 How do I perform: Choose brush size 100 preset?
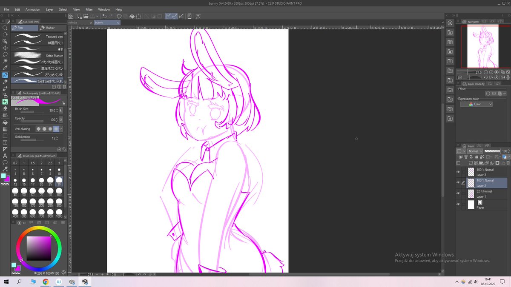(59, 192)
